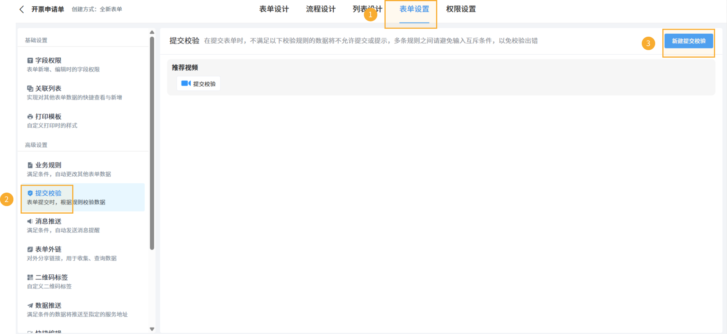Click the 提交校验 shield icon
727x334 pixels.
tap(30, 193)
